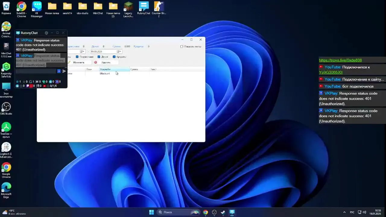The width and height of the screenshot is (386, 217).
Task: Open the Google Chrome desktop shortcut
Action: pos(6,171)
